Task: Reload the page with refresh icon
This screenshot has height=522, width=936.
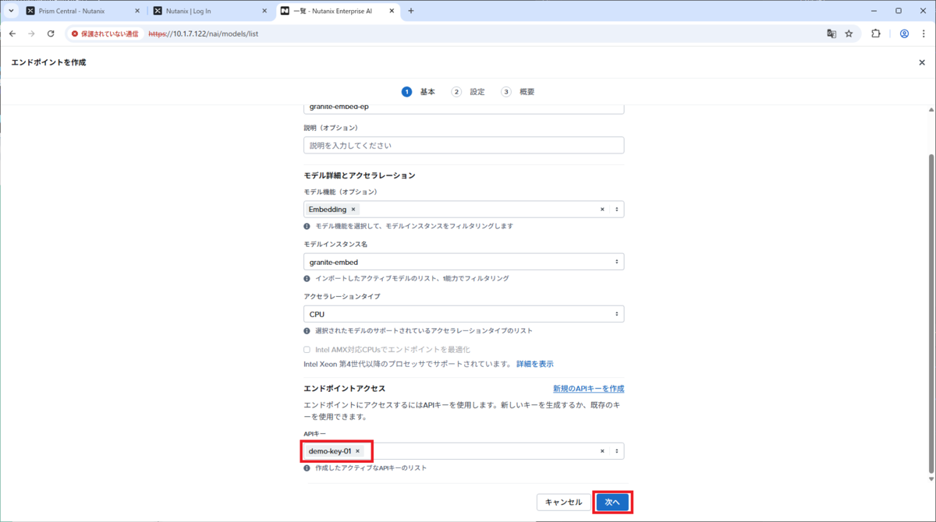Action: point(51,34)
